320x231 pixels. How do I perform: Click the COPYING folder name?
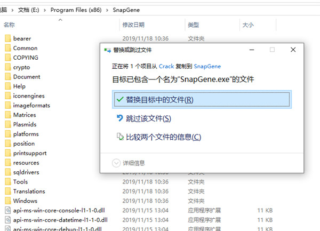click(26, 58)
